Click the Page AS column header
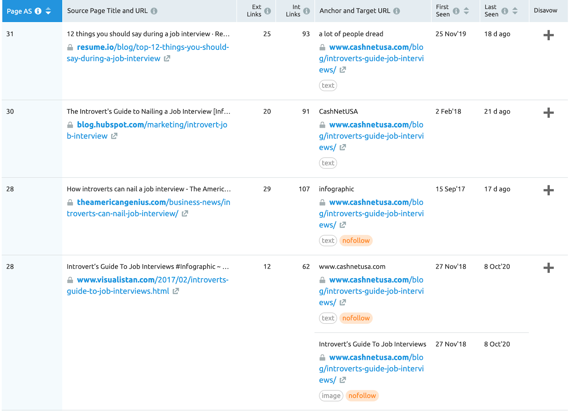 pyautogui.click(x=19, y=11)
